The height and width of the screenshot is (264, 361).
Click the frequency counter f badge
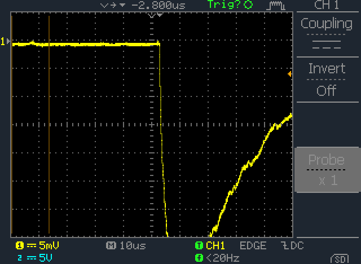point(199,258)
